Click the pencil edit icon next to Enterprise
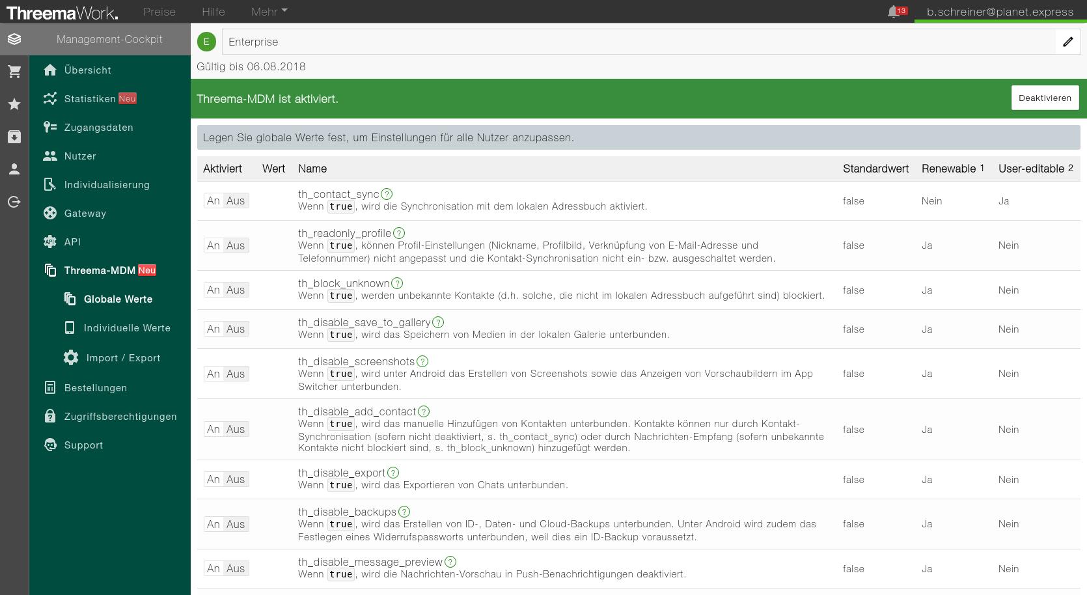Image resolution: width=1087 pixels, height=595 pixels. coord(1067,42)
